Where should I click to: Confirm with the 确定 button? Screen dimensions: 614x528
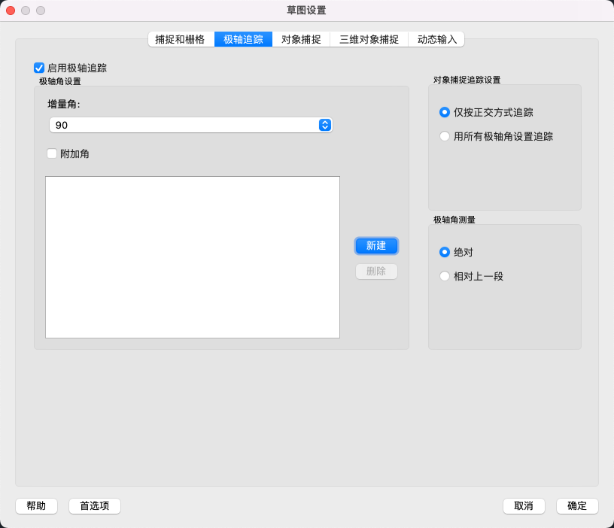(577, 505)
